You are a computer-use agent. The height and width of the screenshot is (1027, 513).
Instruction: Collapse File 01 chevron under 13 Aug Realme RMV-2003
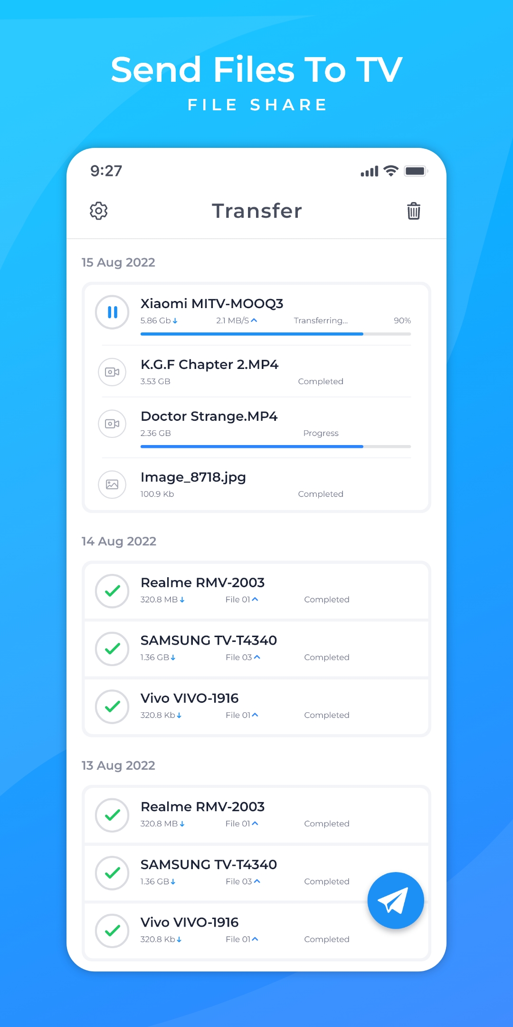(x=255, y=824)
